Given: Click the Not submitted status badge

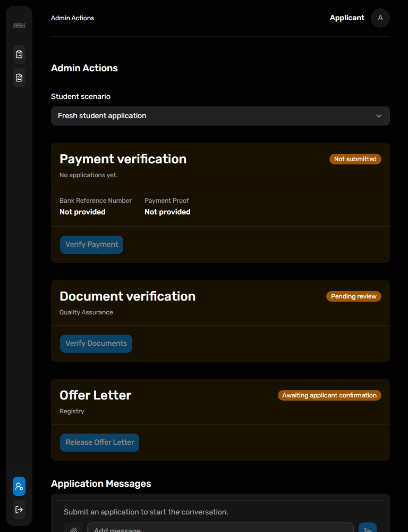Looking at the screenshot, I should [355, 159].
